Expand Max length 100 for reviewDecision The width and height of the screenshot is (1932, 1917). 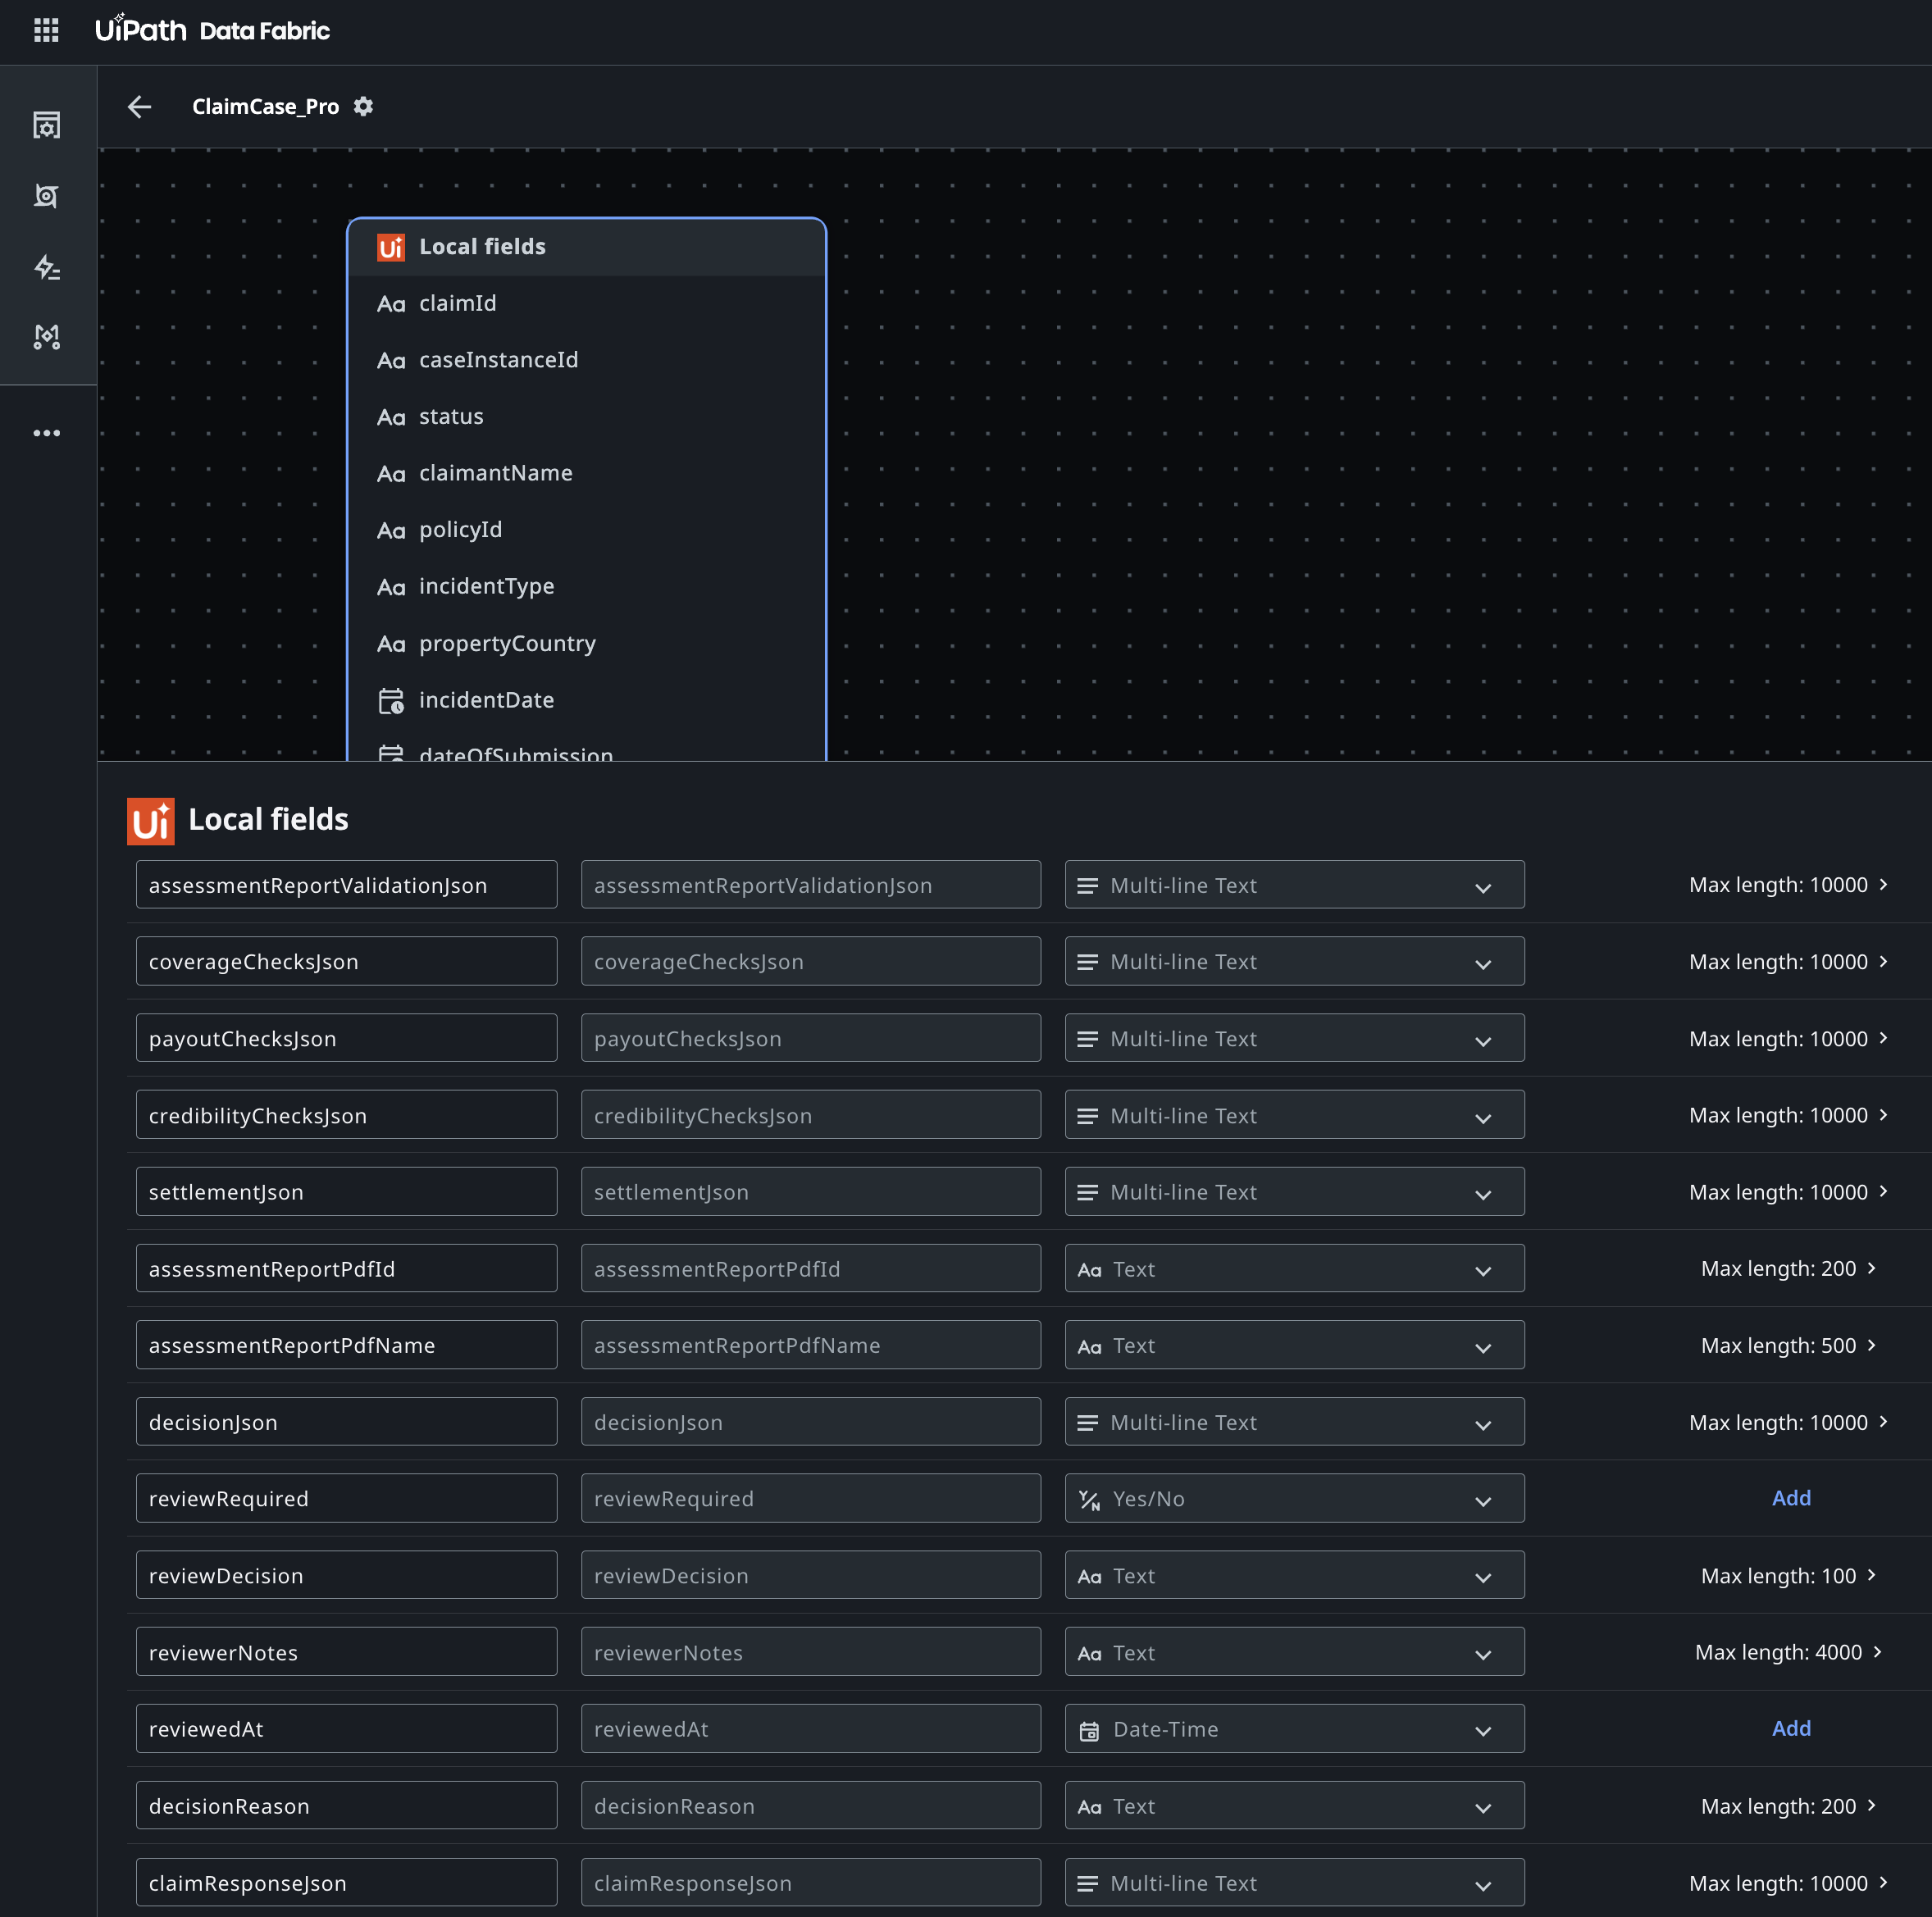point(1789,1576)
